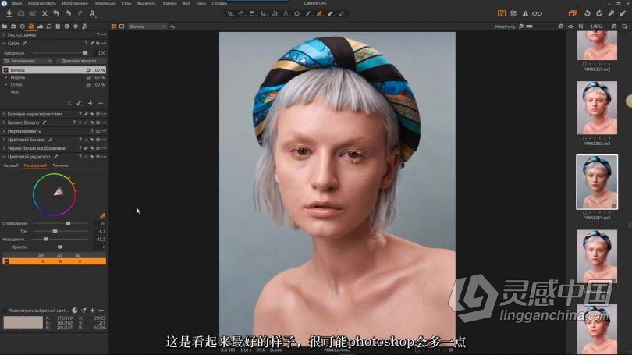Open the Регулировка layer type dropdown
The image size is (632, 355).
point(27,61)
